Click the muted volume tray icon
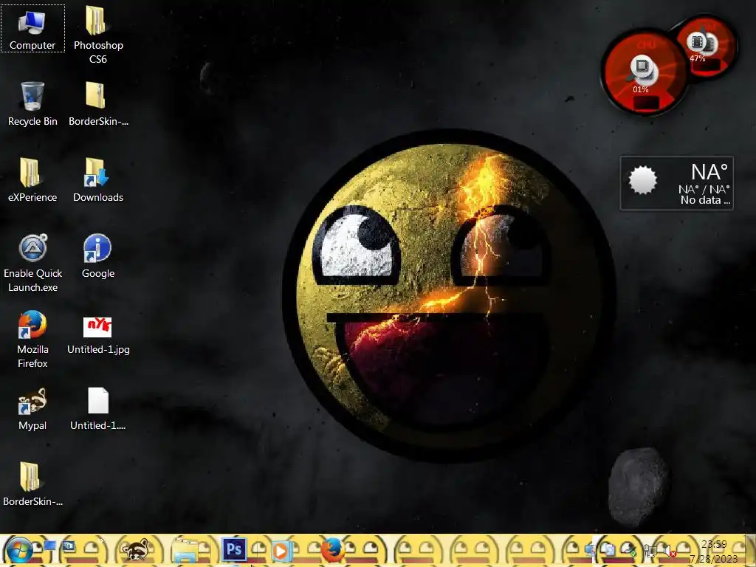 [670, 551]
